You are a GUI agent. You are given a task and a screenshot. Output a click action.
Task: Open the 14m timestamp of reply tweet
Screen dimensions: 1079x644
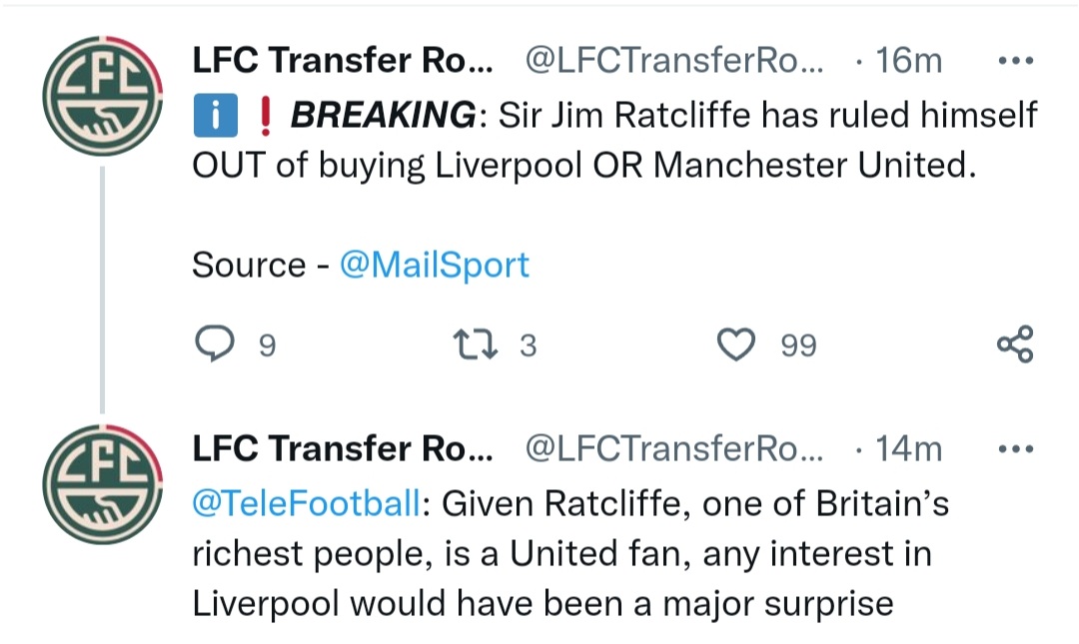tap(908, 449)
